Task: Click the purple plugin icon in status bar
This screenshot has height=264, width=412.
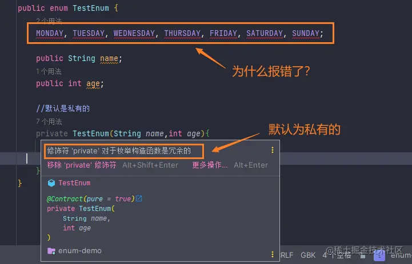Action: click(x=379, y=255)
